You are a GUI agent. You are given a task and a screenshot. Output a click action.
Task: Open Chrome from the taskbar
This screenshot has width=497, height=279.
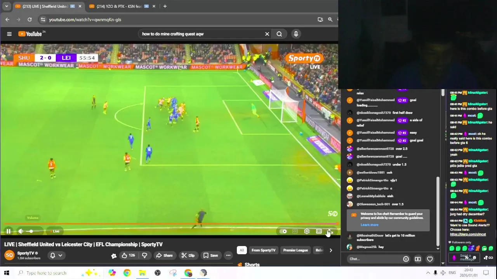127,273
